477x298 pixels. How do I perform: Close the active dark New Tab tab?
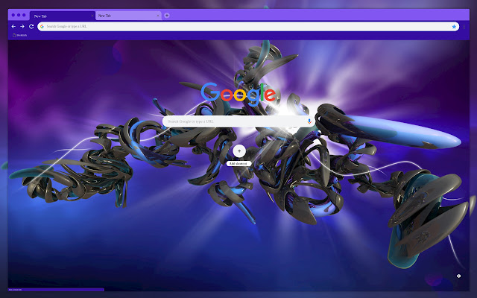pos(92,16)
